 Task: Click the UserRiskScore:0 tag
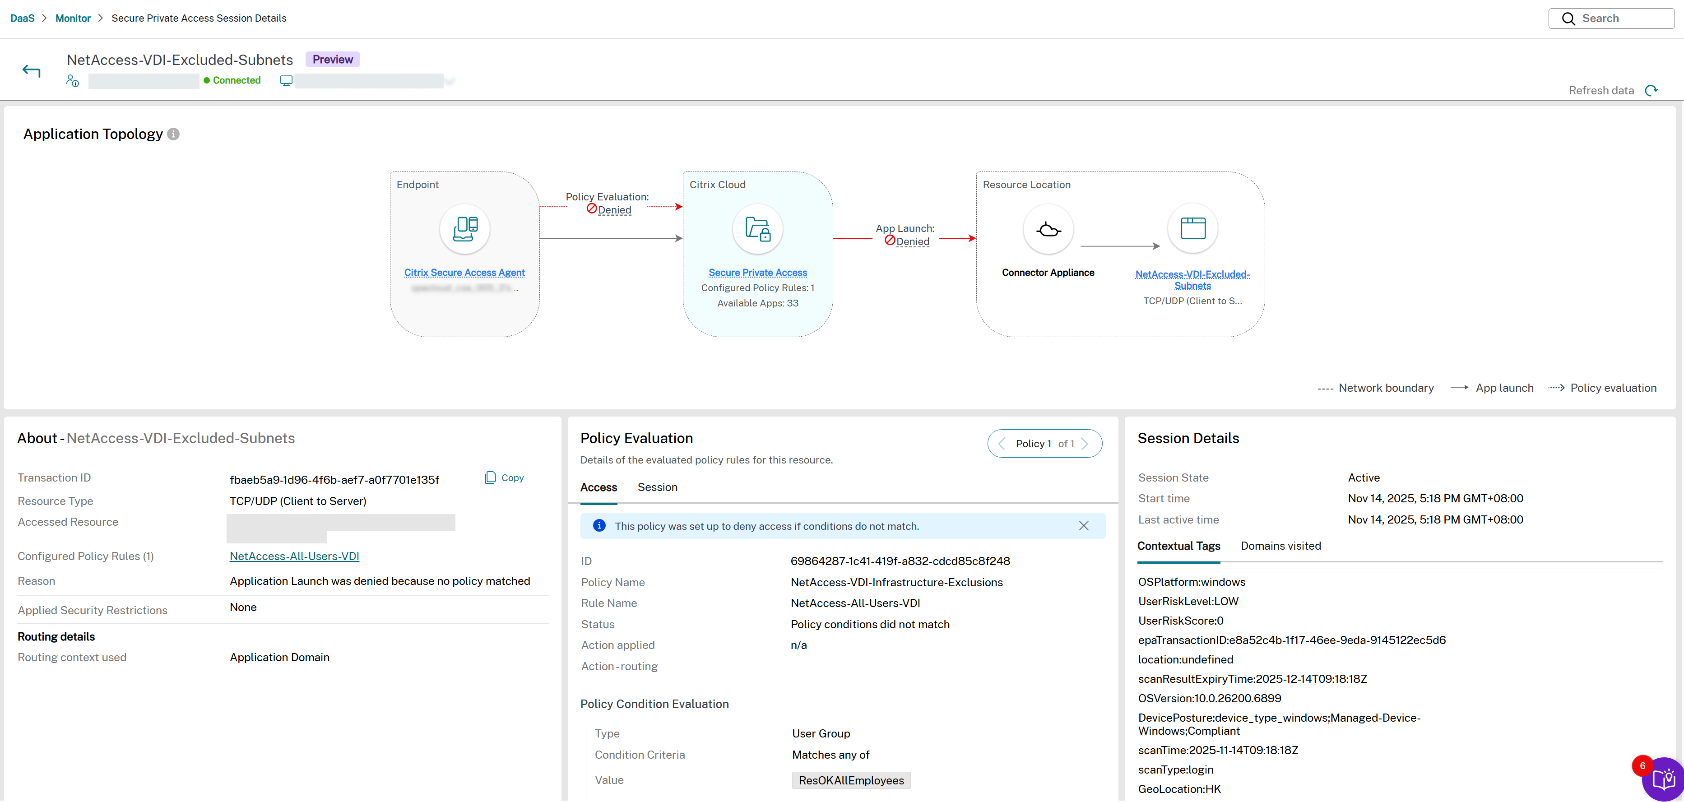[x=1180, y=621]
